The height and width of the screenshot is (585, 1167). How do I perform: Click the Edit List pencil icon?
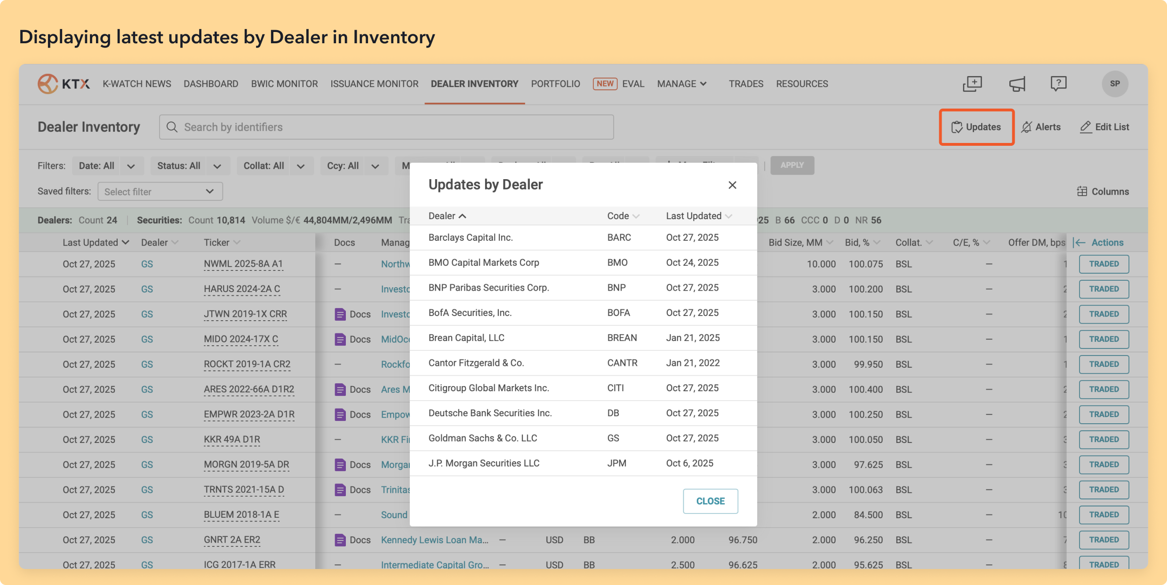1086,127
